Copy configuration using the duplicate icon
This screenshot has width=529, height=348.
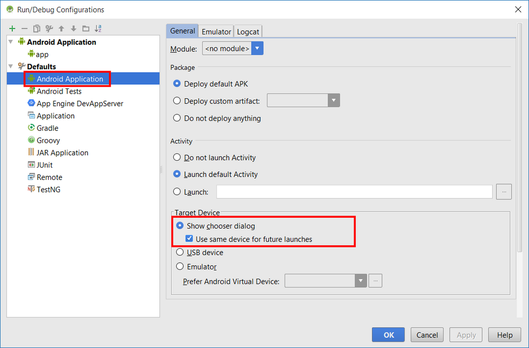(x=37, y=28)
